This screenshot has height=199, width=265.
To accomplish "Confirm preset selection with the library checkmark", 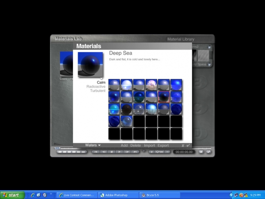I will pos(188,145).
